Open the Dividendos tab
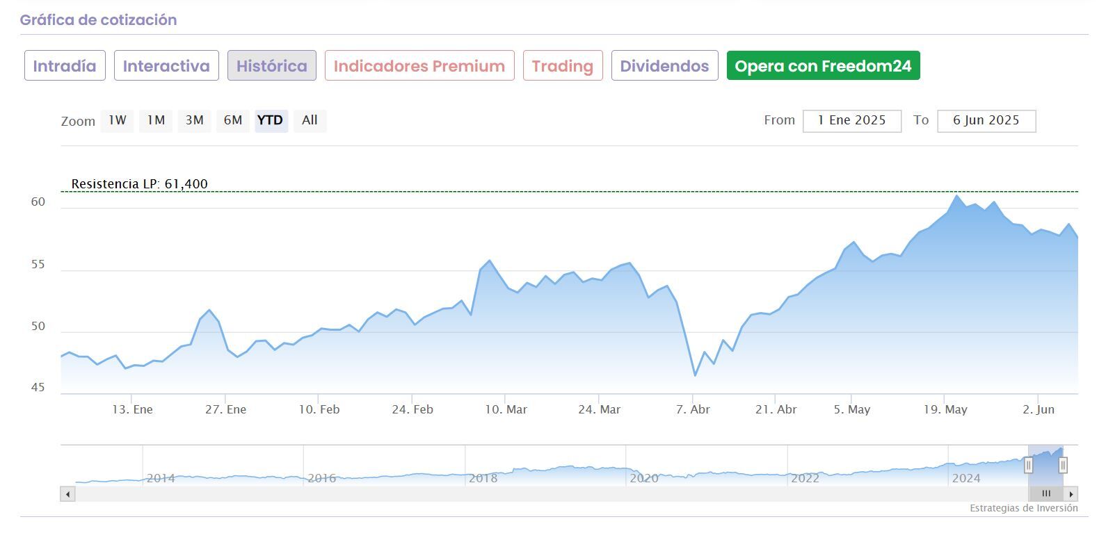The image size is (1106, 533). (664, 66)
